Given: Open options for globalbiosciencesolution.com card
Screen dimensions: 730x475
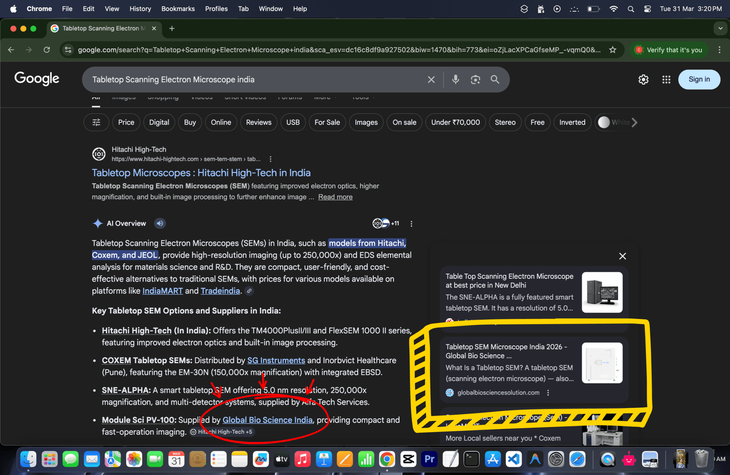Looking at the screenshot, I should click(x=548, y=393).
